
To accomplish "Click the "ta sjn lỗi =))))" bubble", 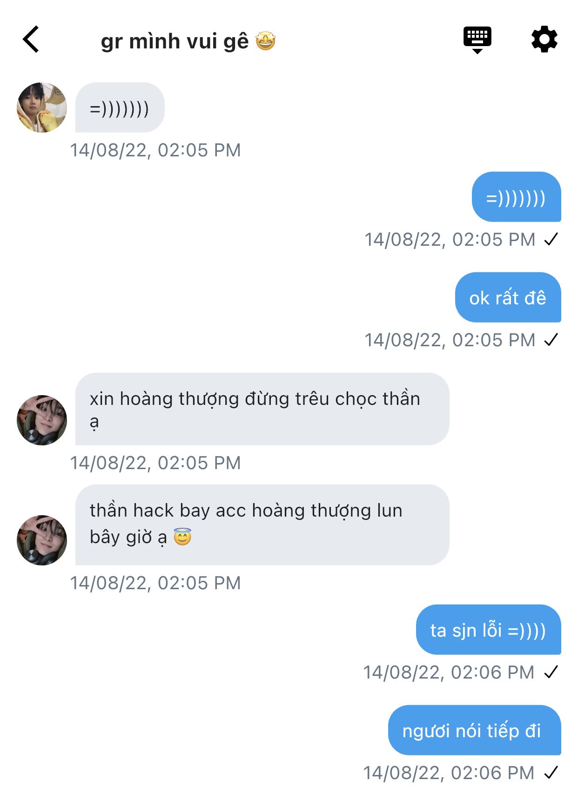I will (488, 630).
